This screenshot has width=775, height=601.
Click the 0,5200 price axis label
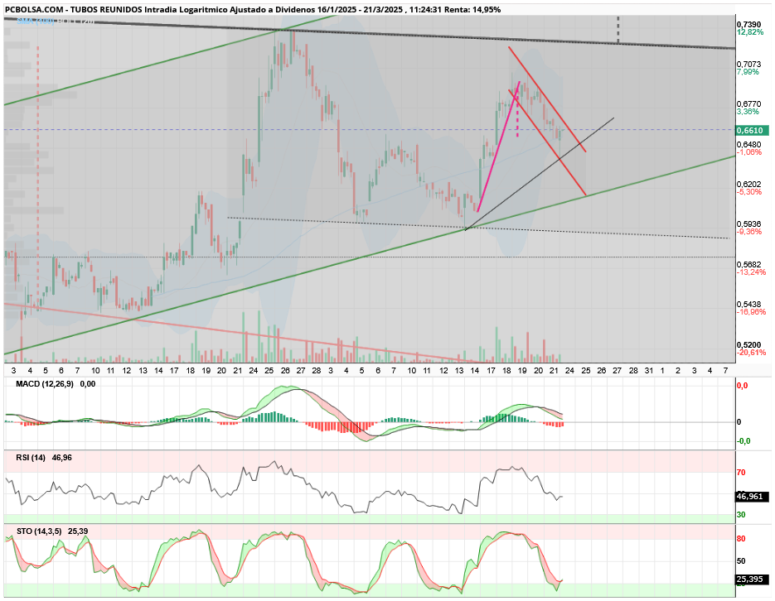coord(748,345)
